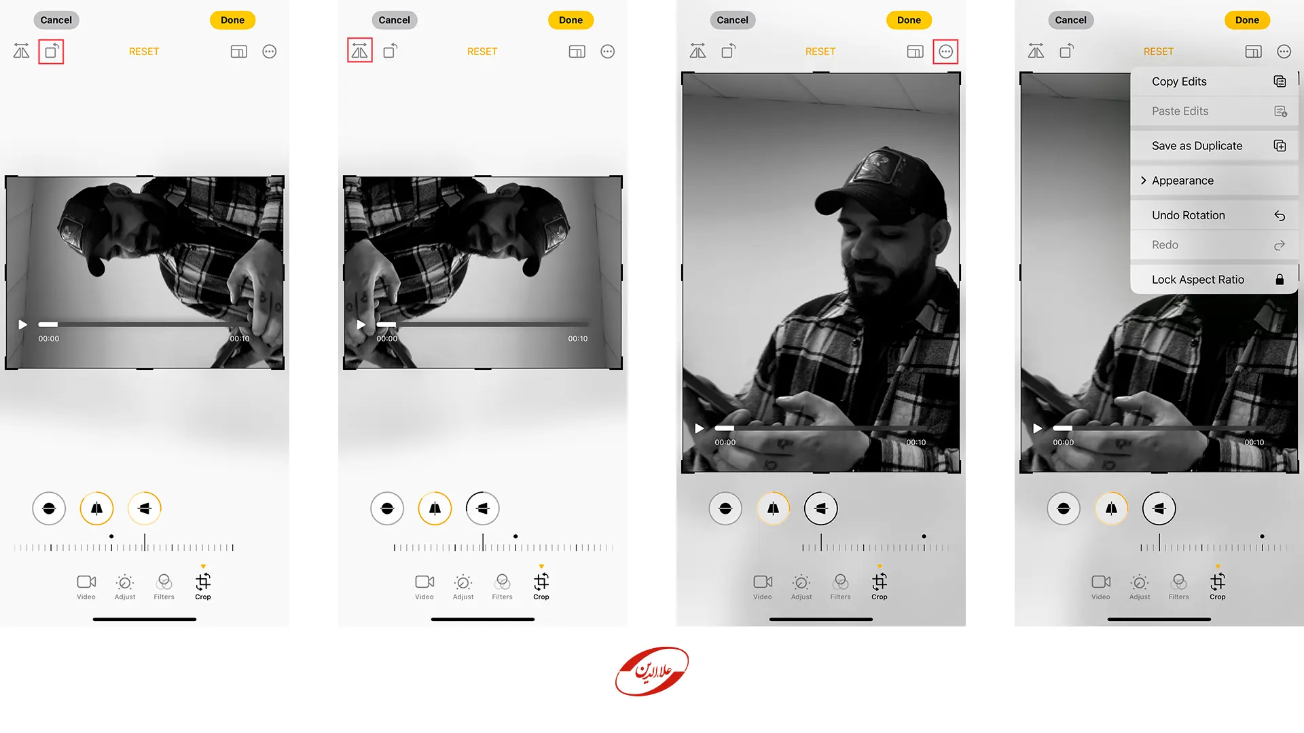1304x733 pixels.
Task: Toggle Lock Aspect Ratio option
Action: point(1214,278)
